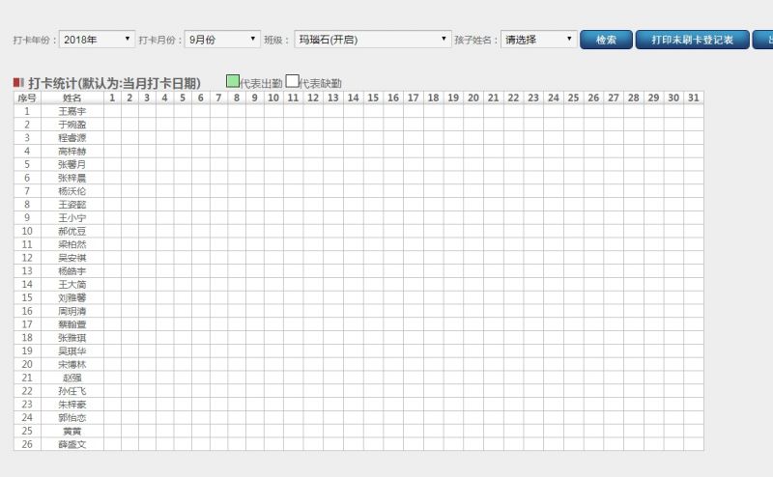The height and width of the screenshot is (477, 773).
Task: Select the day 31 column header
Action: (694, 98)
